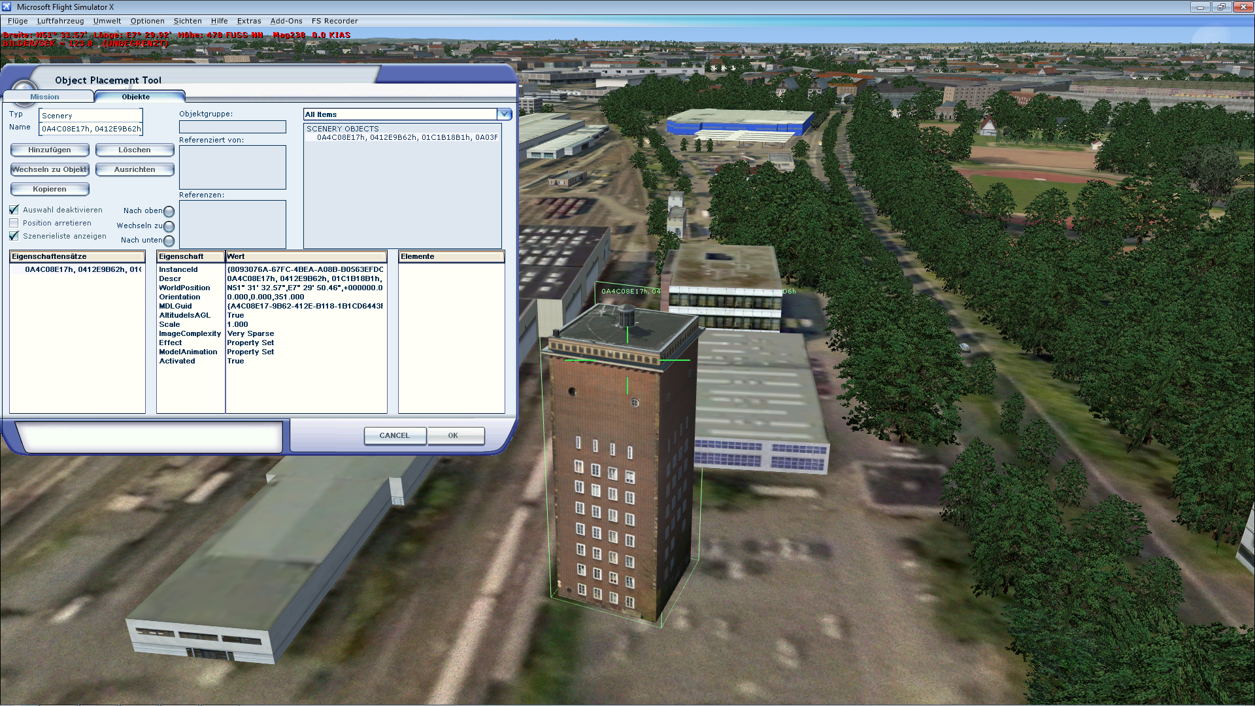The width and height of the screenshot is (1255, 706).
Task: Uncheck Szenerieliste anzeigen checkbox
Action: [14, 236]
